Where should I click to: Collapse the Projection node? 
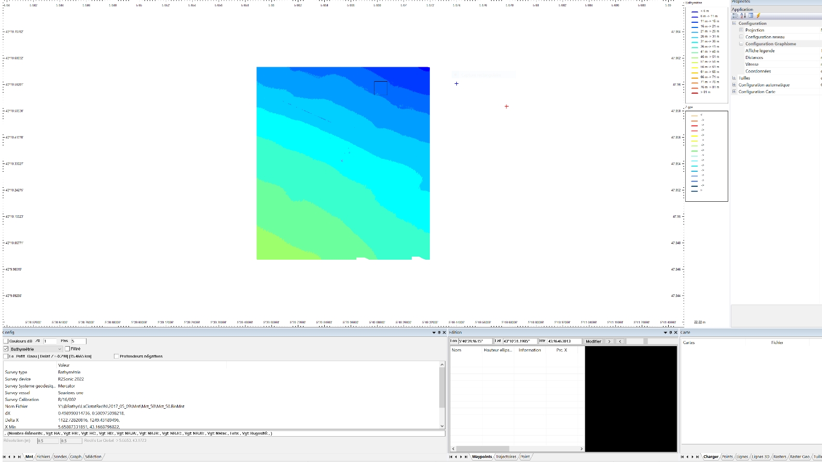[741, 30]
